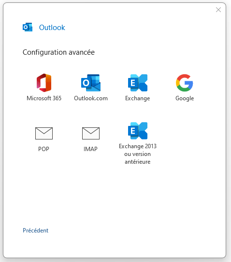Click the 'Microsoft 365' label text
The height and width of the screenshot is (262, 231).
(x=44, y=98)
